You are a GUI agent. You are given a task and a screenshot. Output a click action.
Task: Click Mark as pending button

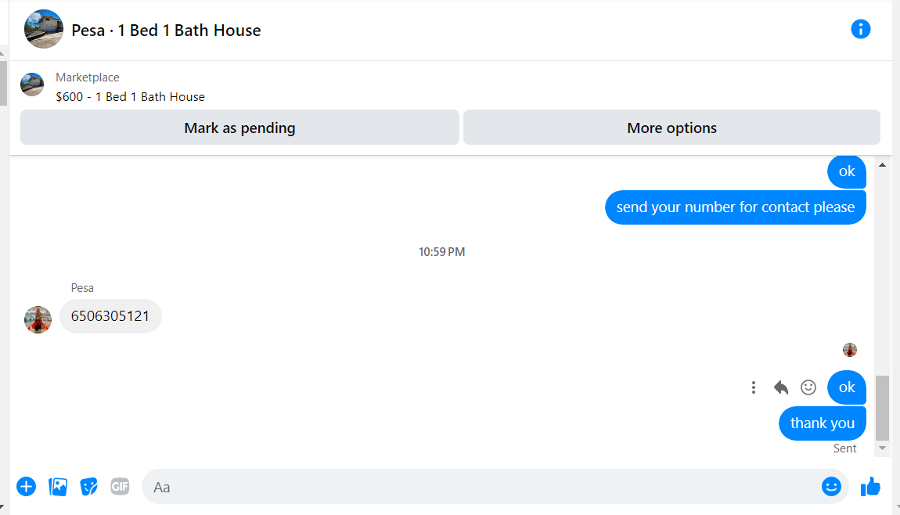coord(240,128)
